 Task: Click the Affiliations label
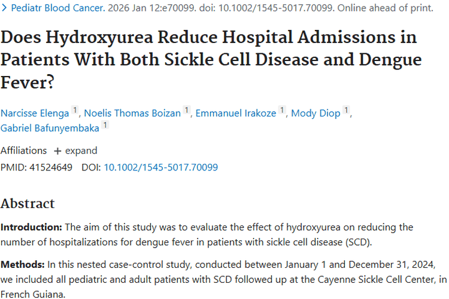pyautogui.click(x=23, y=151)
